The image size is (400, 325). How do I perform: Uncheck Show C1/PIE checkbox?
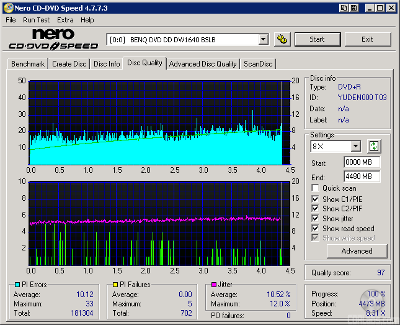[x=316, y=199]
